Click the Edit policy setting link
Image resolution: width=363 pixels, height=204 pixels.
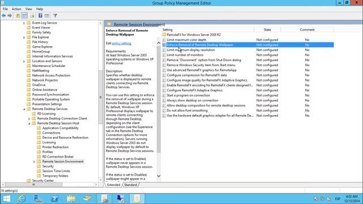click(122, 44)
